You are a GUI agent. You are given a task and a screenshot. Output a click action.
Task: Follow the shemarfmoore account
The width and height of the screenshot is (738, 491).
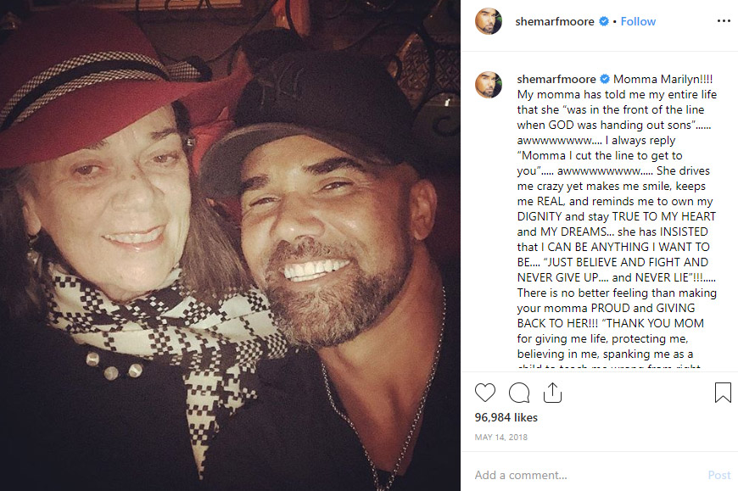638,22
